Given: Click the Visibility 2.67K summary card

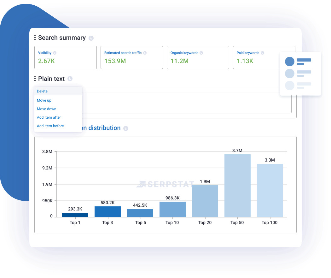Looking at the screenshot, I should click(x=65, y=57).
